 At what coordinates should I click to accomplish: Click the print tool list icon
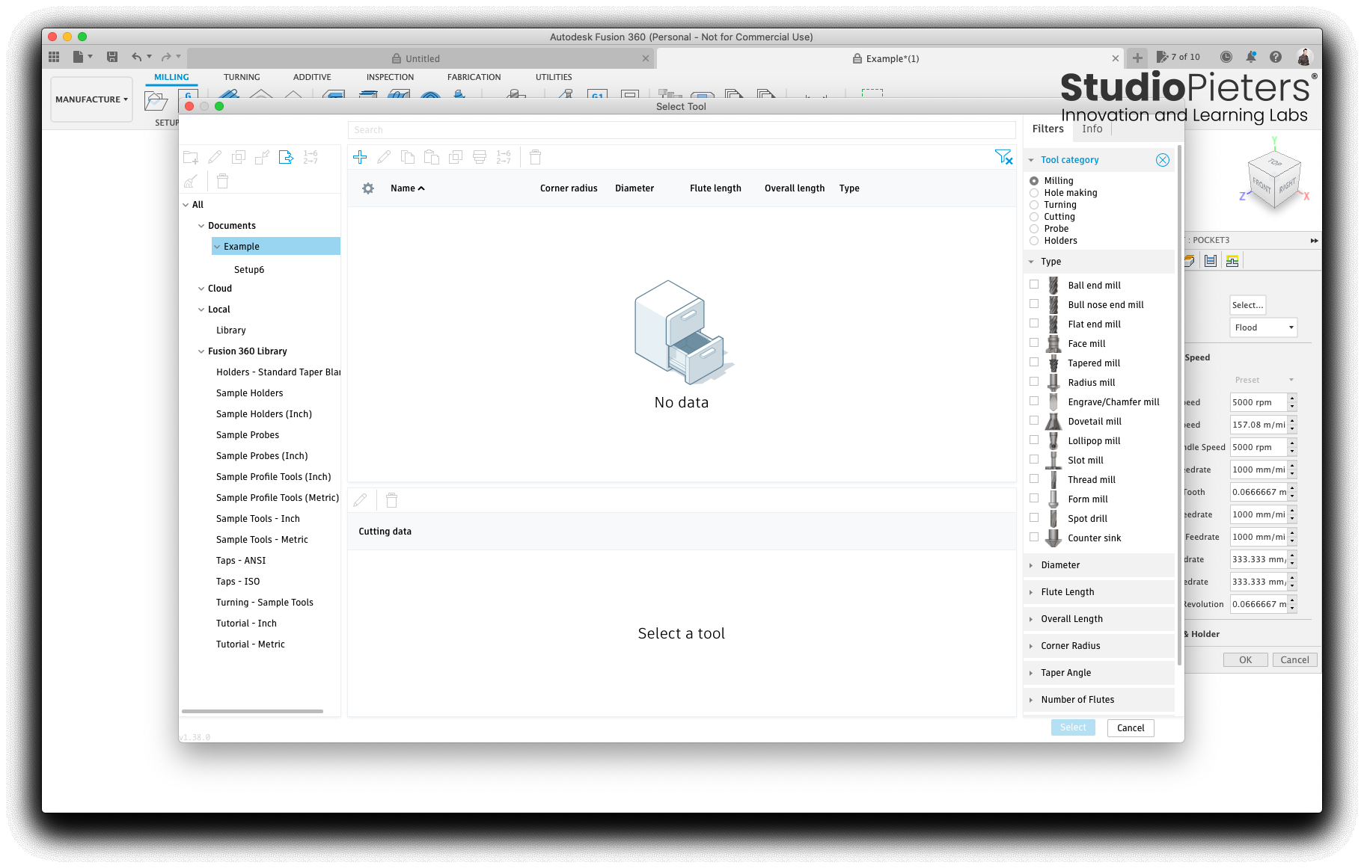[480, 157]
